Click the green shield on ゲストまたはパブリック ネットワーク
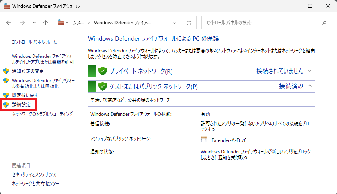 click(103, 86)
